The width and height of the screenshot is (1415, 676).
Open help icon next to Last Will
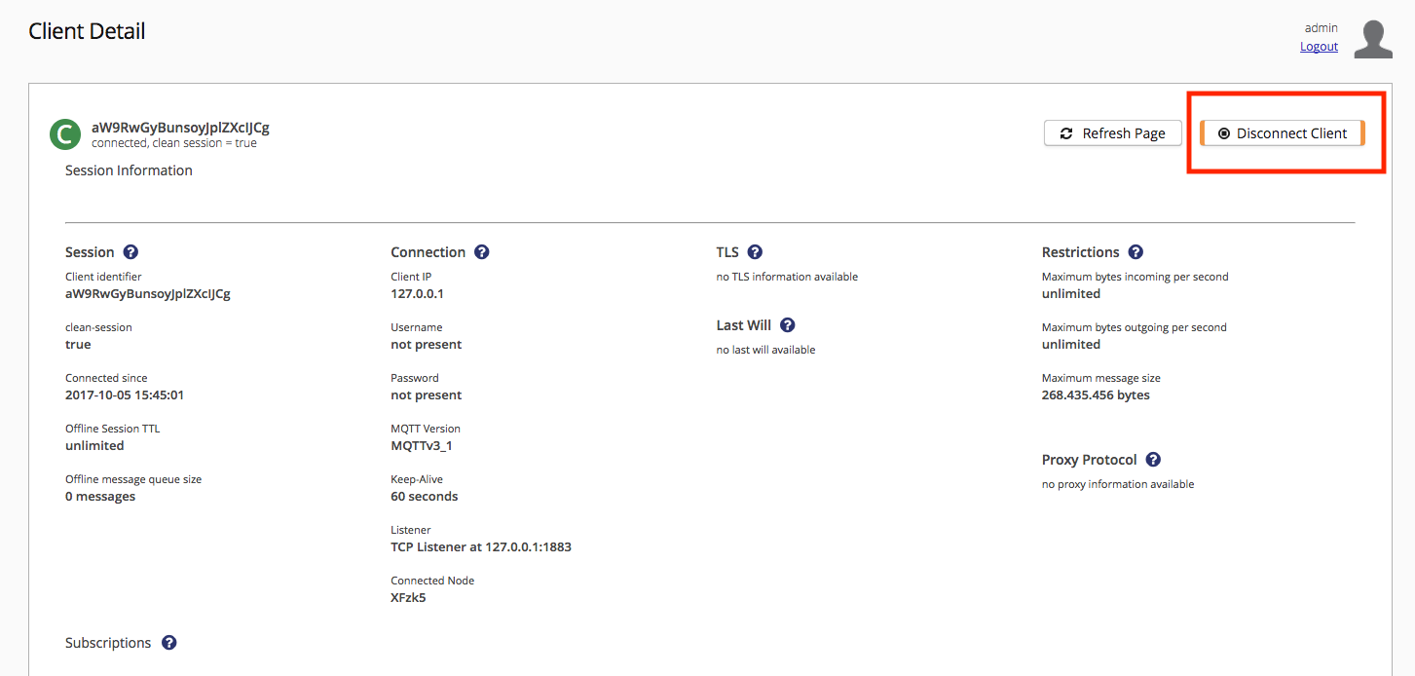(x=788, y=325)
